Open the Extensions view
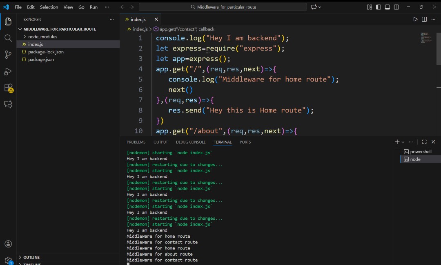Image resolution: width=441 pixels, height=265 pixels. [8, 88]
